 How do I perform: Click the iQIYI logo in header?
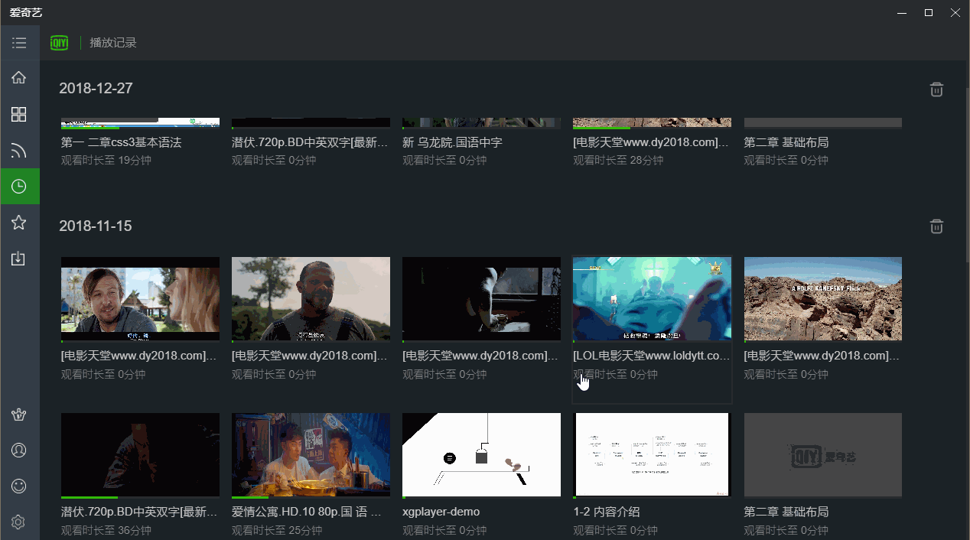pos(60,43)
